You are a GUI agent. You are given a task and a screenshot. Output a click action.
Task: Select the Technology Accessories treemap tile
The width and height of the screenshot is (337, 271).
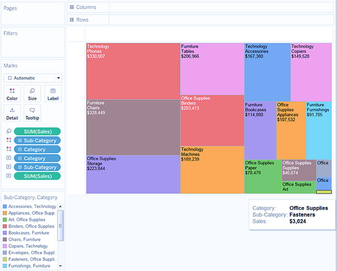click(x=268, y=72)
